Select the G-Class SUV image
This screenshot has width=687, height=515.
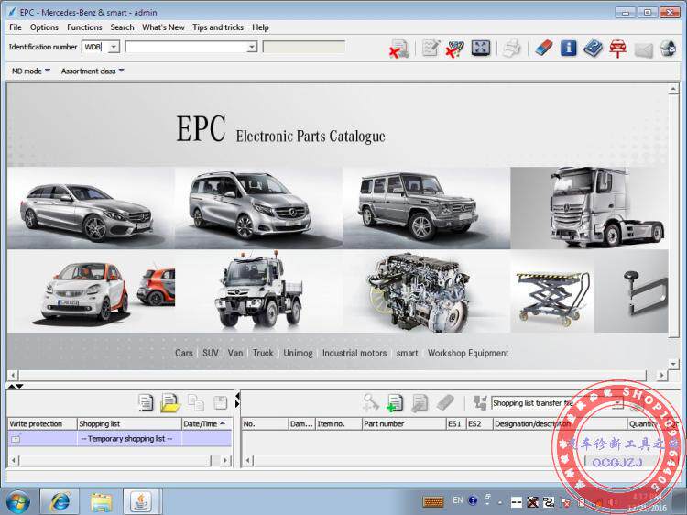pos(426,208)
